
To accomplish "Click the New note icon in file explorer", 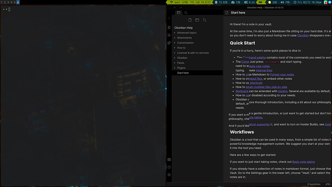I will pos(190,20).
